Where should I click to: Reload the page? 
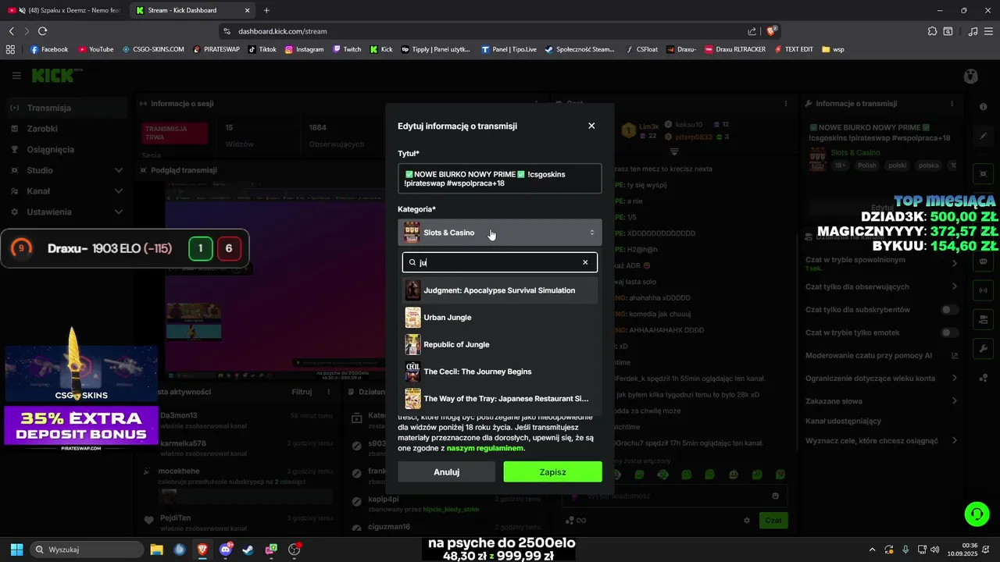coord(42,31)
